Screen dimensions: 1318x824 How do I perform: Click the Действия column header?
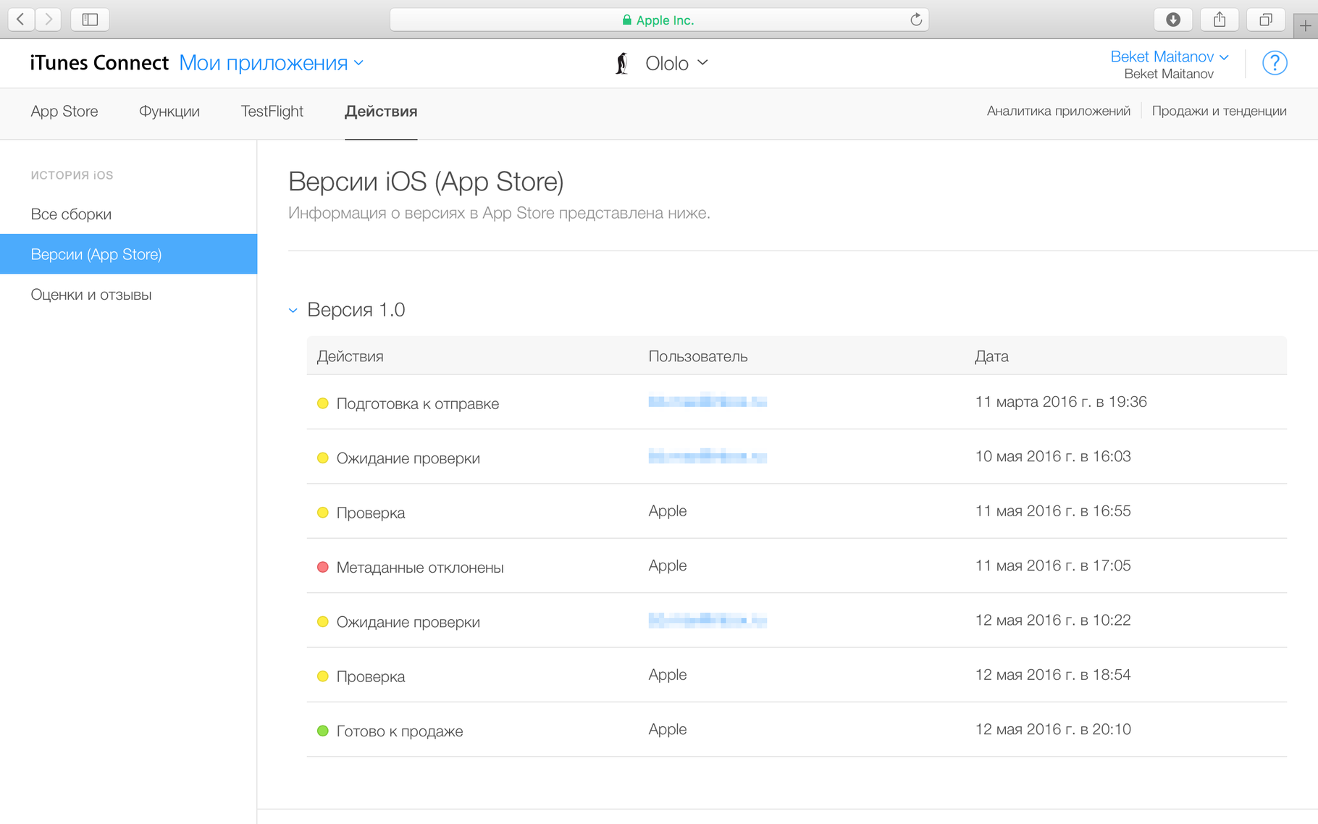point(351,356)
